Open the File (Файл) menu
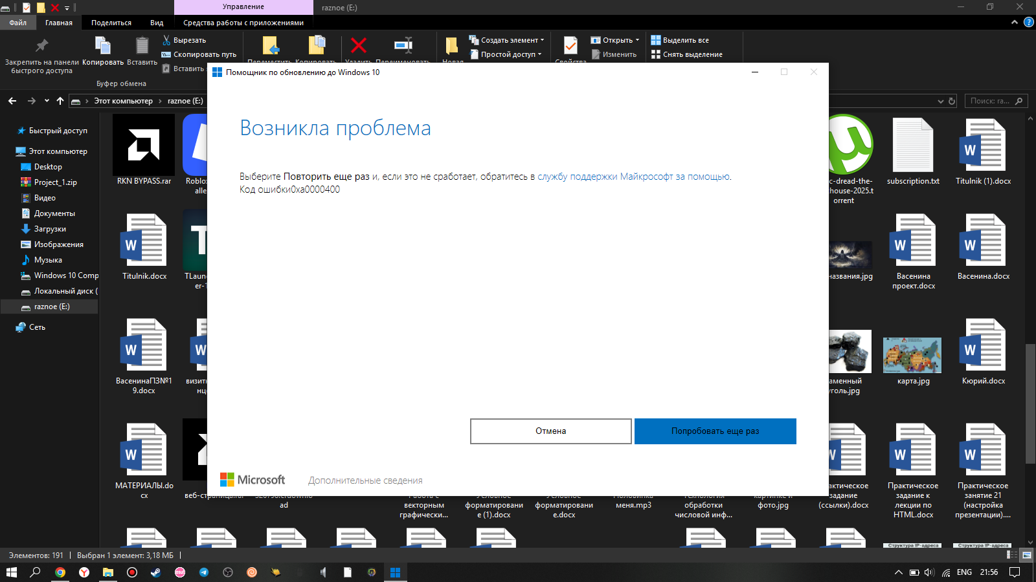 point(18,23)
